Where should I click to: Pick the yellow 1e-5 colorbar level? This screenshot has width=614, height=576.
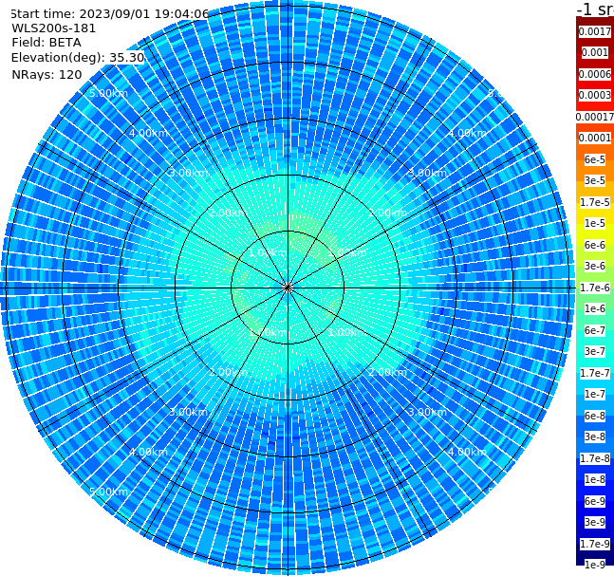tap(595, 223)
